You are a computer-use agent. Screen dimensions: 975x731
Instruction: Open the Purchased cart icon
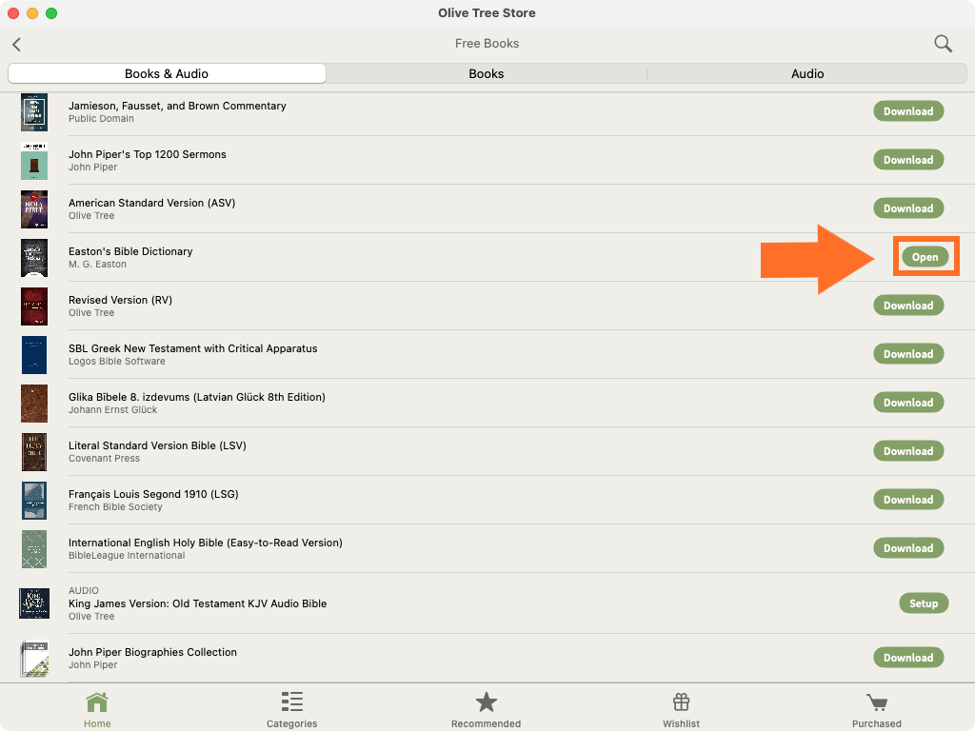point(877,702)
